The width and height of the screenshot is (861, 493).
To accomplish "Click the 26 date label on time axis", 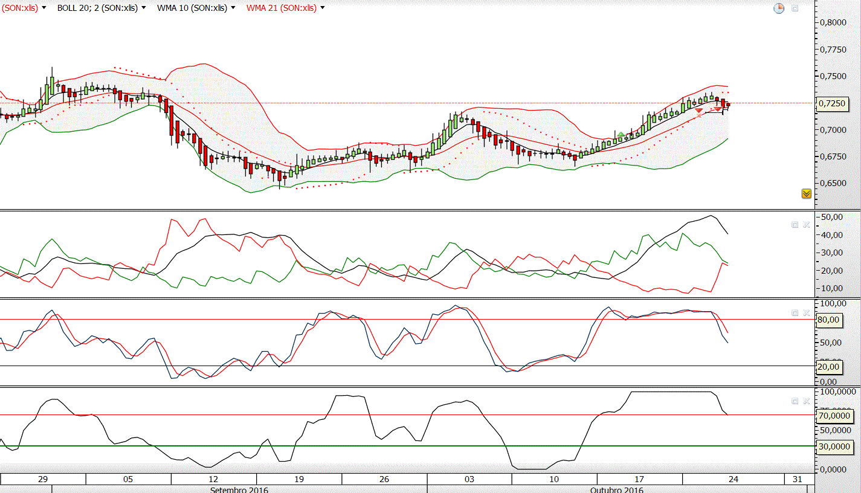I will point(384,479).
